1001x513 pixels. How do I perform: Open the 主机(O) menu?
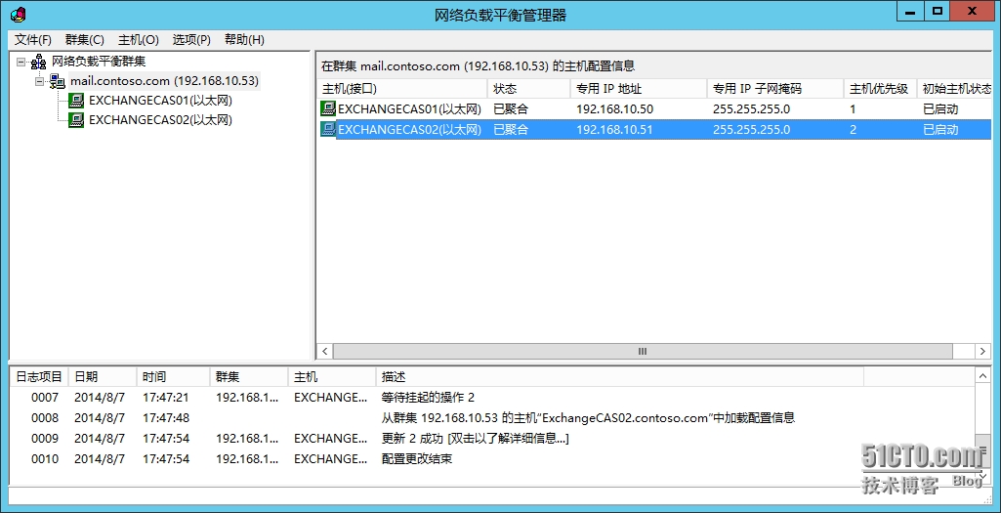coord(138,40)
